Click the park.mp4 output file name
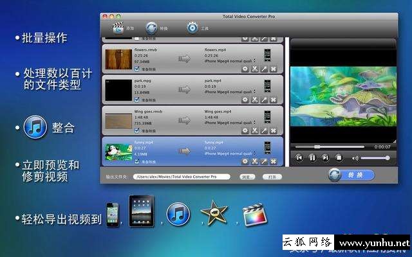Viewport: 412px width, 257px height. [212, 81]
